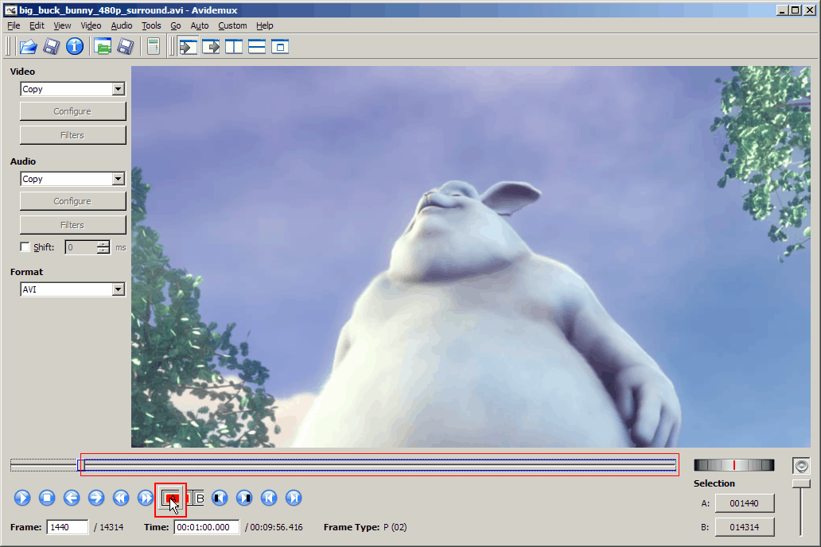Select top-bottom preview layout icon
Image resolution: width=821 pixels, height=547 pixels.
pos(257,47)
